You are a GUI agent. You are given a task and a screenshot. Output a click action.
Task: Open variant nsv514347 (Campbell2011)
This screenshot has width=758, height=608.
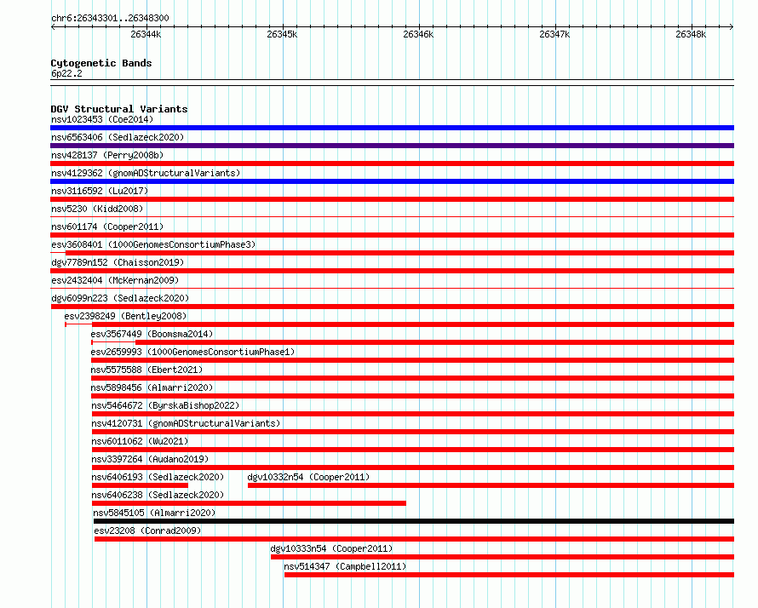click(345, 566)
